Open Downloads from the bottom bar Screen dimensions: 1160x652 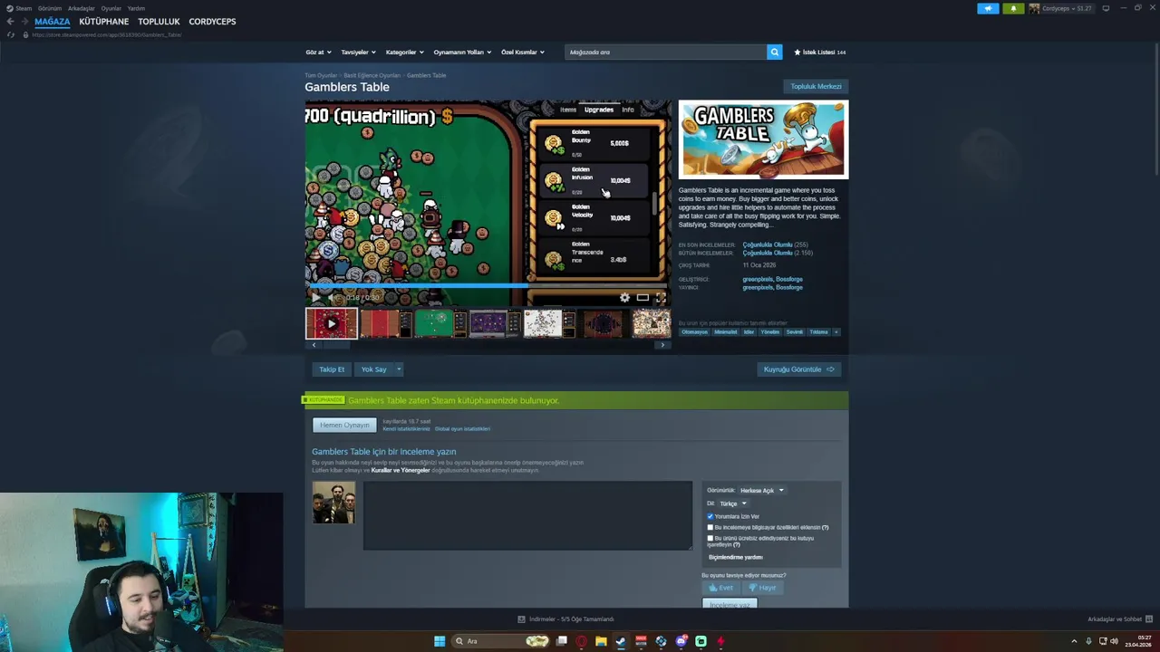pyautogui.click(x=565, y=619)
